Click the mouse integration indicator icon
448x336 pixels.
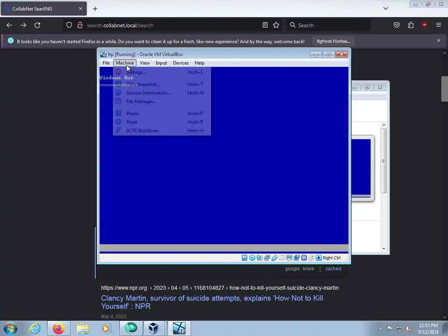[x=311, y=258]
